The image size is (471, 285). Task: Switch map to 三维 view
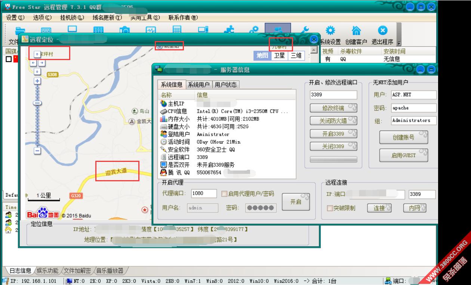(296, 56)
